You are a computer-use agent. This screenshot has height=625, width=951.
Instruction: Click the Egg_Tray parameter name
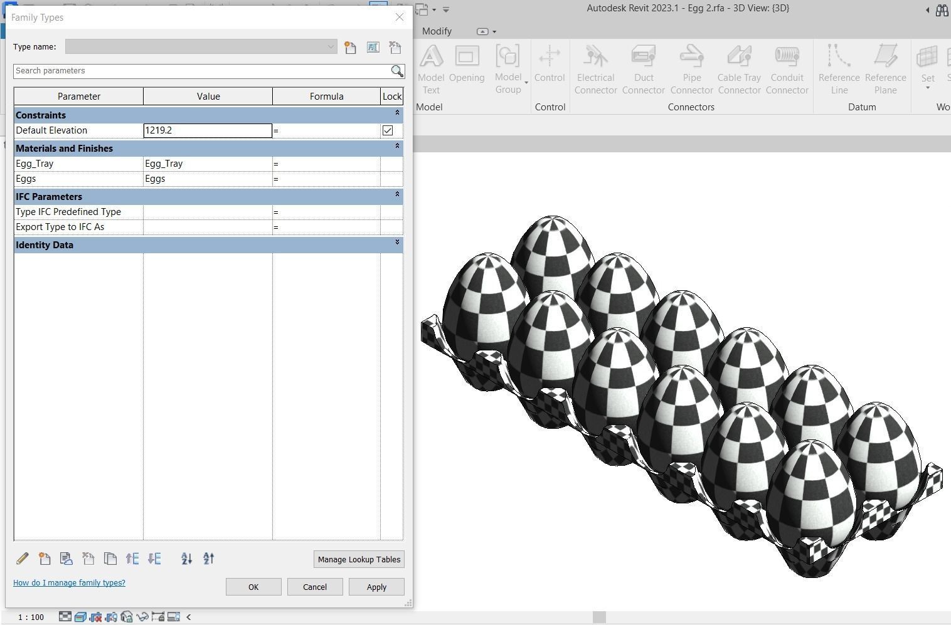(35, 164)
